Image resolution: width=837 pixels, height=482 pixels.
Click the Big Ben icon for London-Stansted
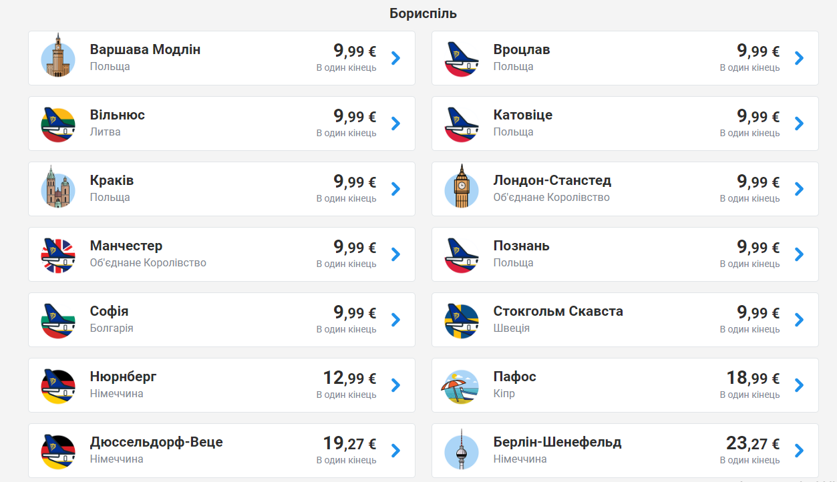[x=462, y=188]
